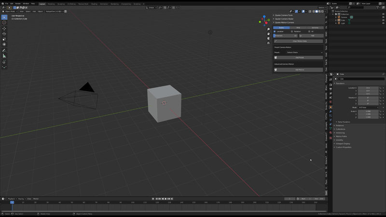
Task: Select the Scale tool
Action: point(4,40)
